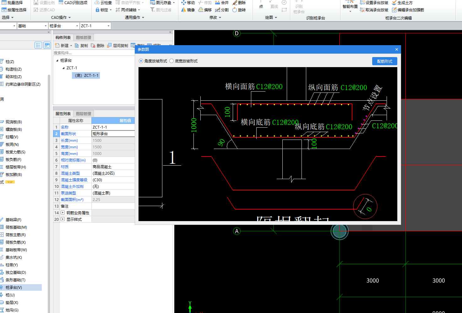
Task: Click the 删除 icon in component list toolbar
Action: (x=93, y=45)
